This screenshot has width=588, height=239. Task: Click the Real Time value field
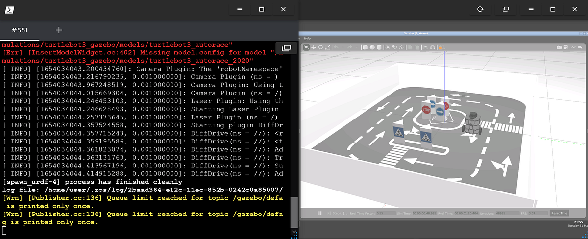(466, 213)
